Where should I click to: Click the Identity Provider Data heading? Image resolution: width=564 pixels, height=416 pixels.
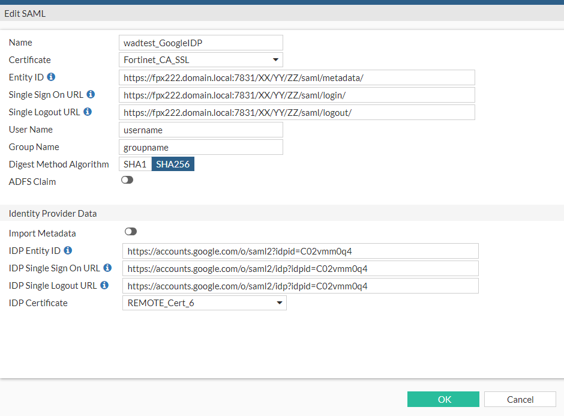pos(53,213)
